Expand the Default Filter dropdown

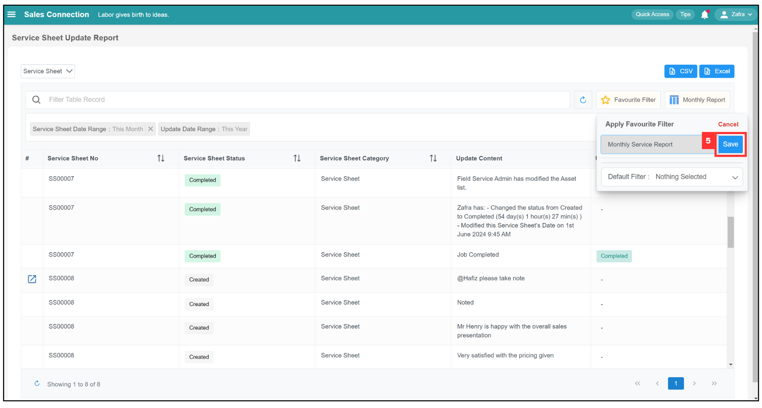point(672,177)
